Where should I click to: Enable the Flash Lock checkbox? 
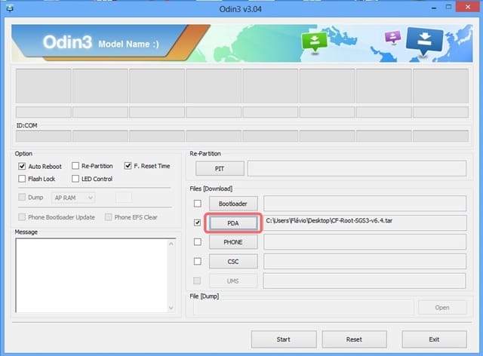[x=22, y=179]
